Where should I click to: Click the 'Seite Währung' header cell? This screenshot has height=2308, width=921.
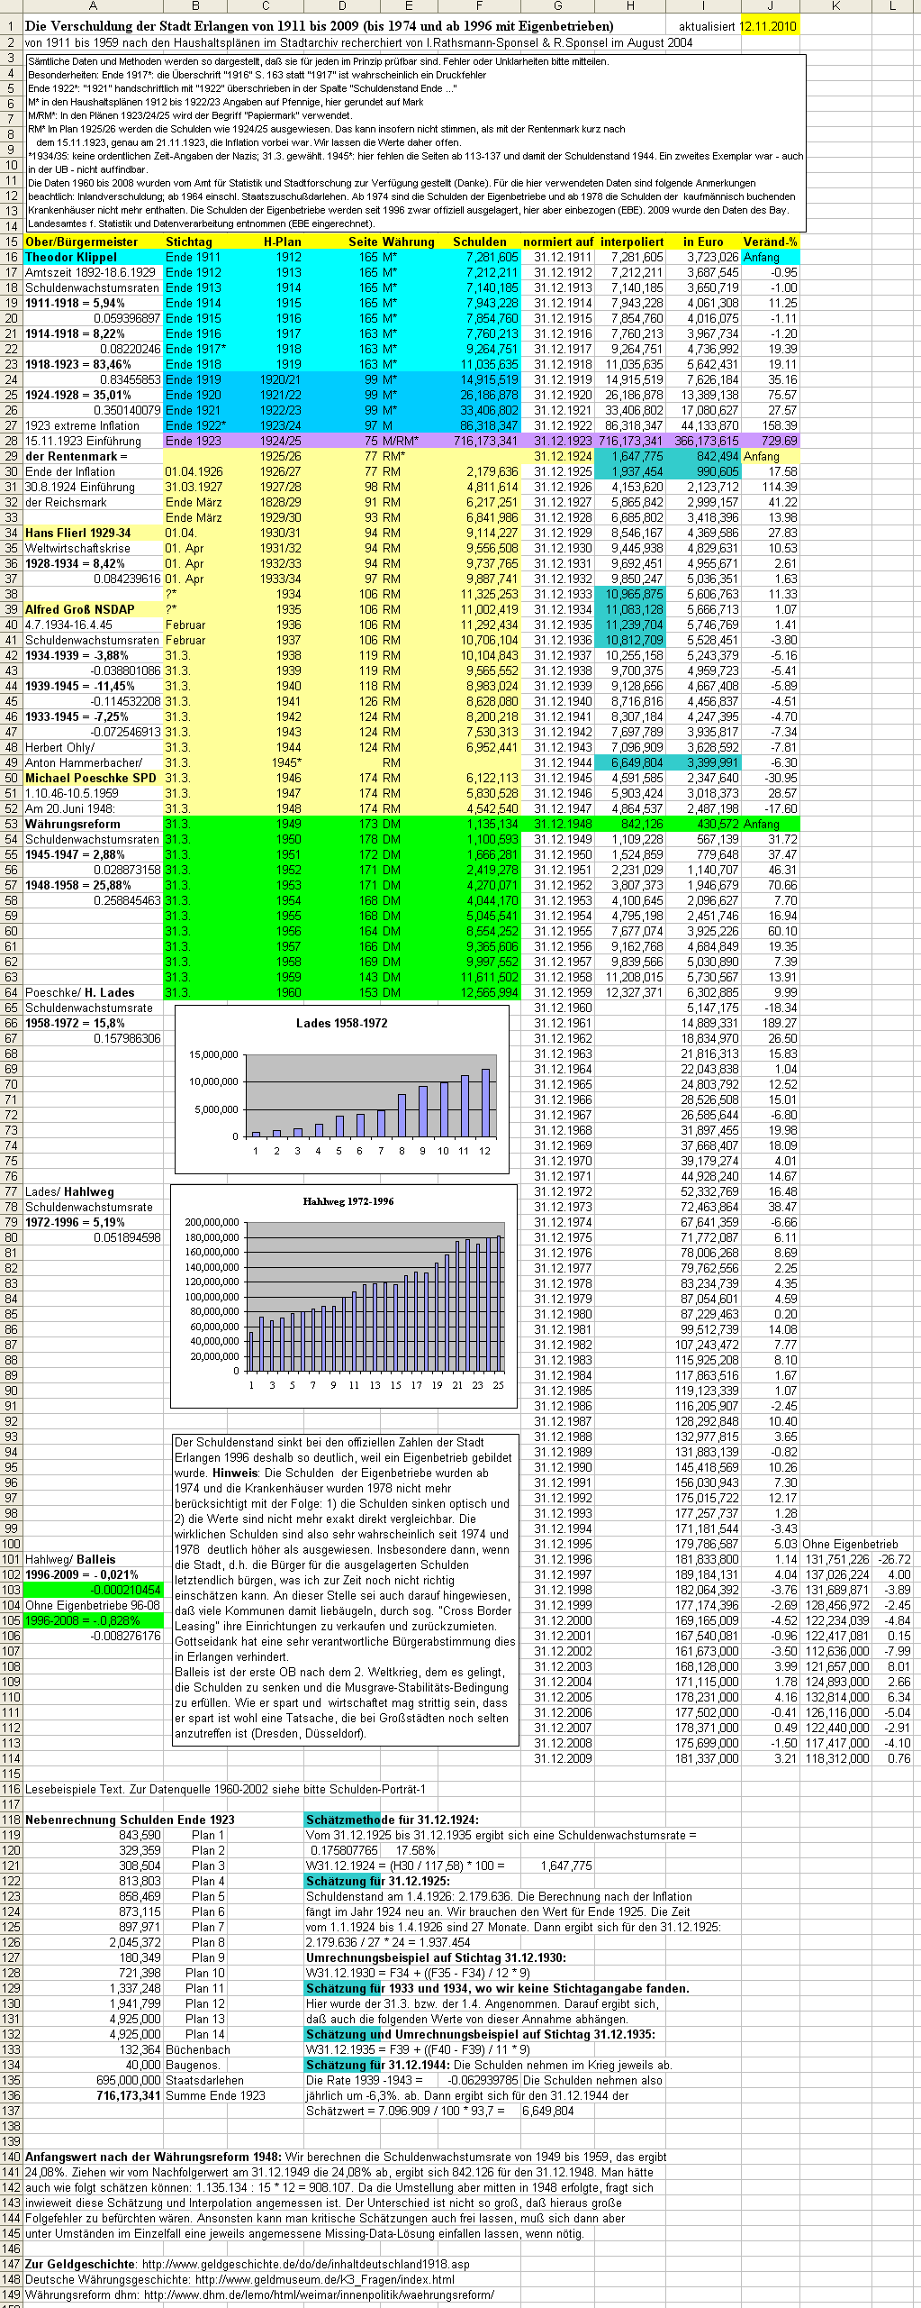(392, 242)
